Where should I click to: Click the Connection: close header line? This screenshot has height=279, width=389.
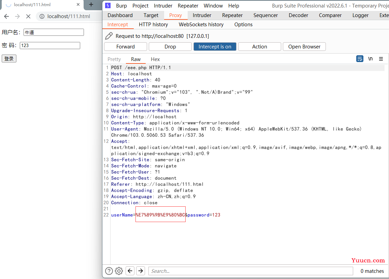tap(134, 203)
